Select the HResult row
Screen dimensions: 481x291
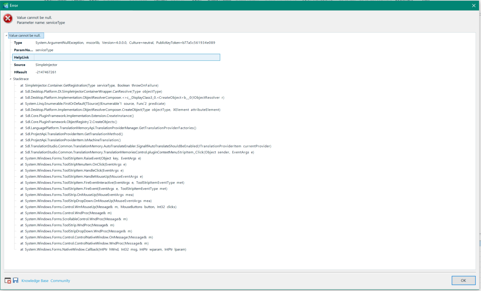click(x=46, y=72)
